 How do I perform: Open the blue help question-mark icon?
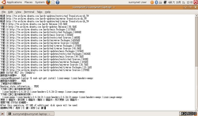click(58, 2)
